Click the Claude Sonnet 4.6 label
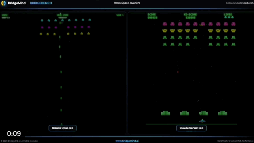Image resolution: width=254 pixels, height=143 pixels. coord(191,128)
